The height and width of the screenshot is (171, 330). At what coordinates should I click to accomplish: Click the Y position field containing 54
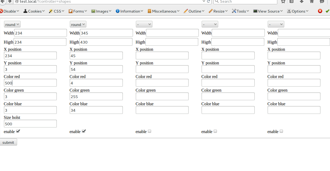tap(96, 69)
